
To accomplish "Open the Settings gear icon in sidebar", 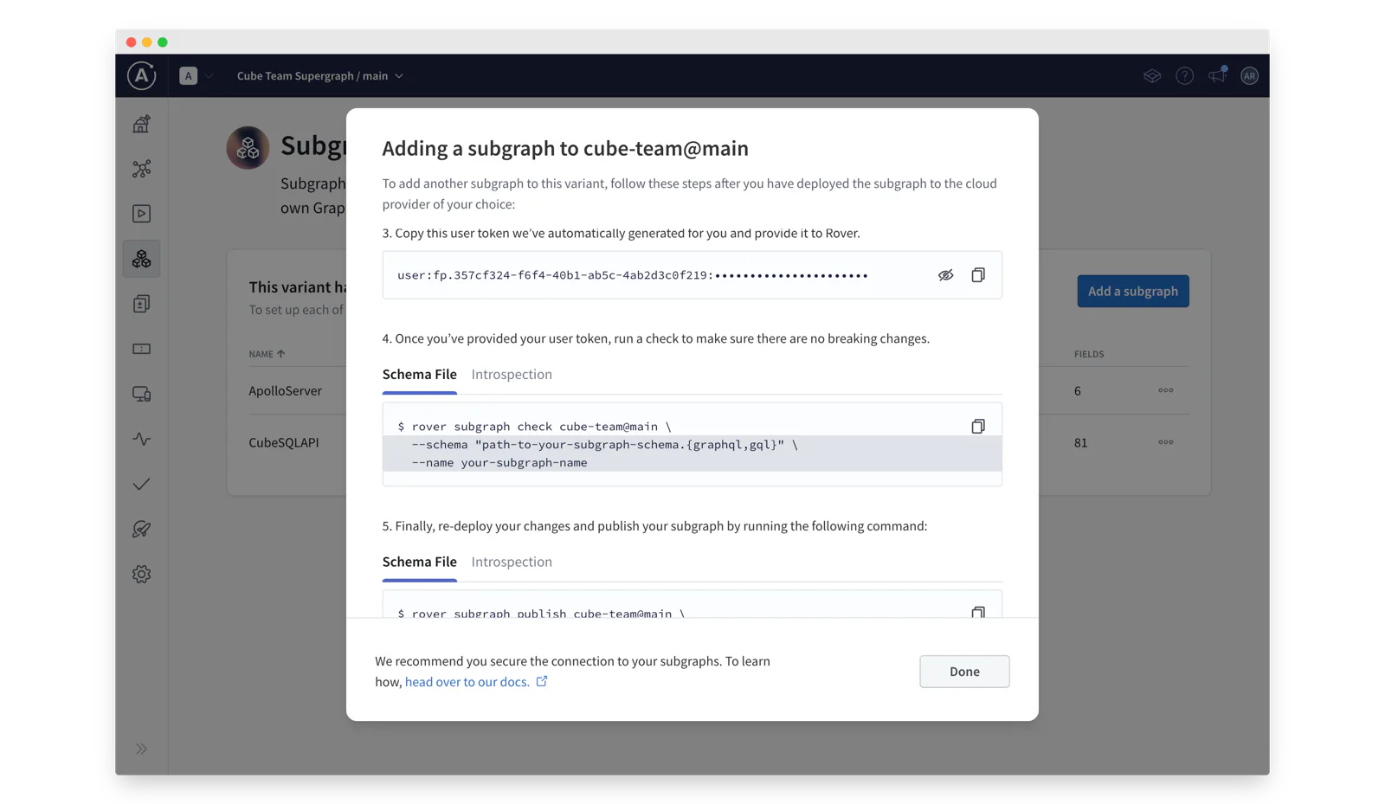I will pyautogui.click(x=141, y=574).
